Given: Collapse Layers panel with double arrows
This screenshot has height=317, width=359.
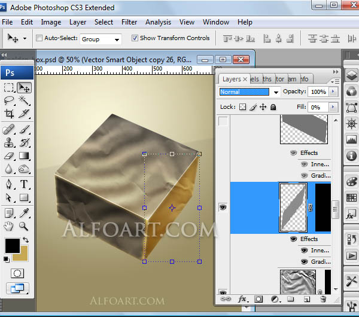Looking at the screenshot, I should point(336,72).
